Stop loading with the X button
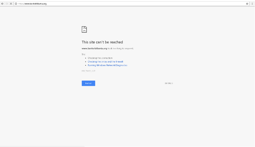 coord(11,3)
